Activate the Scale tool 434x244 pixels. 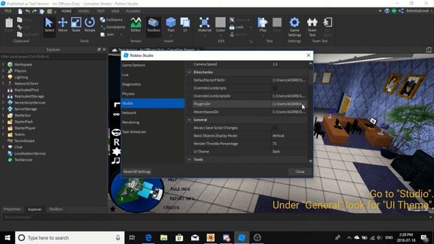point(76,25)
